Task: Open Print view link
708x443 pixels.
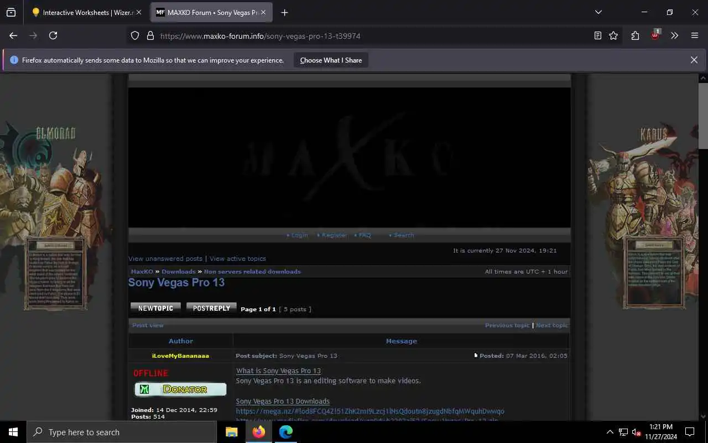Action: 148,326
